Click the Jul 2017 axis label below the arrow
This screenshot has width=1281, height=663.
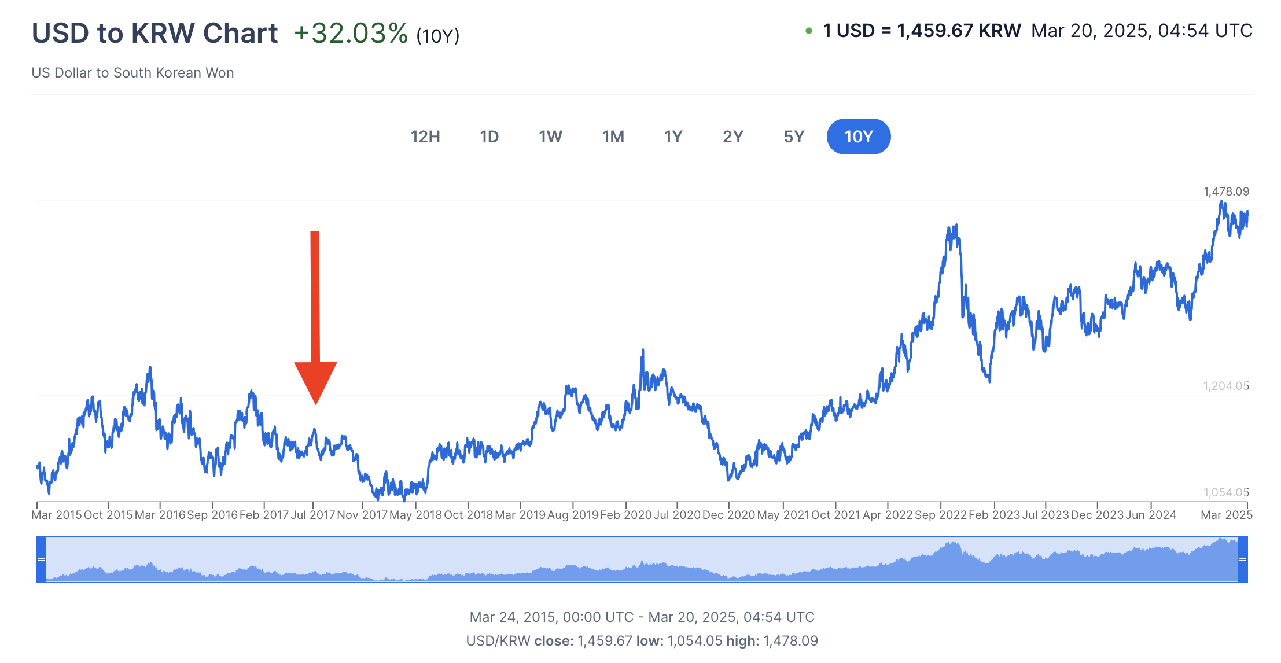pyautogui.click(x=314, y=514)
